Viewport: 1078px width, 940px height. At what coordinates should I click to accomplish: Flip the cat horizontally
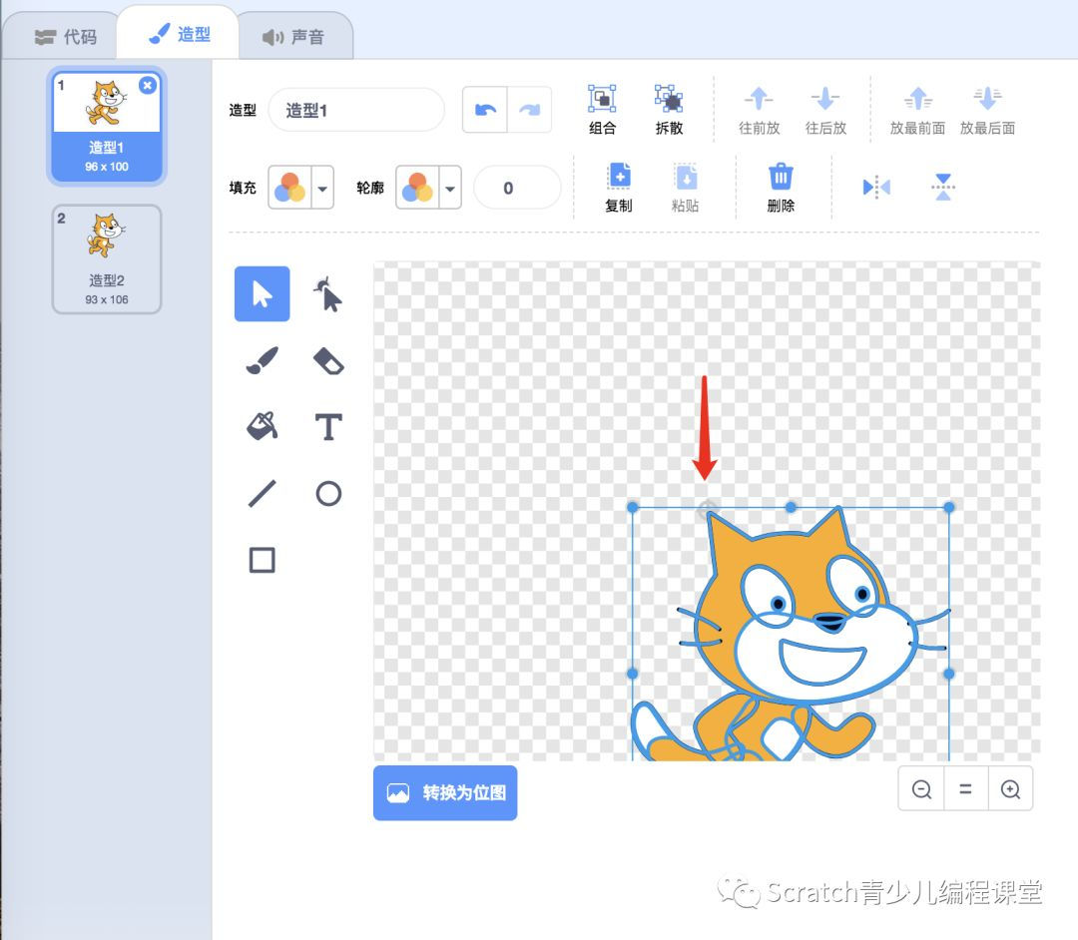point(875,187)
